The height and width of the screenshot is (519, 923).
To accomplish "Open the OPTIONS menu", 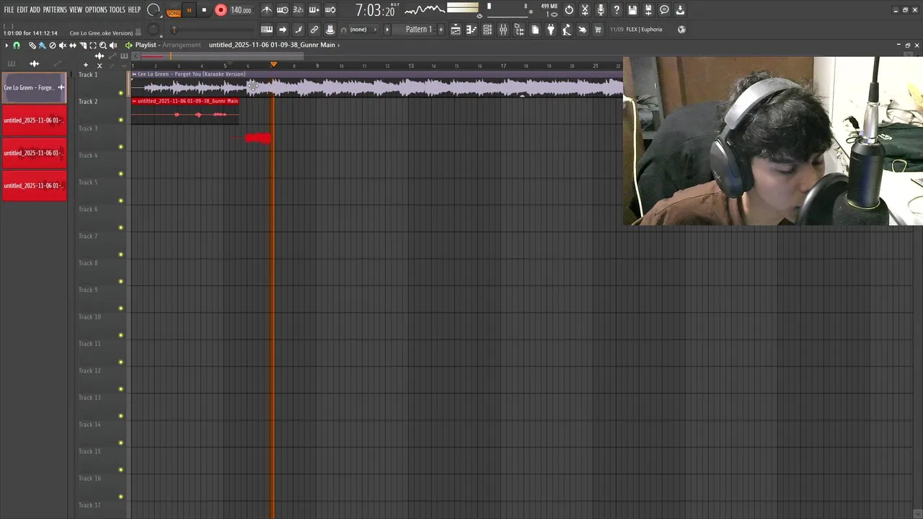I will click(x=96, y=10).
